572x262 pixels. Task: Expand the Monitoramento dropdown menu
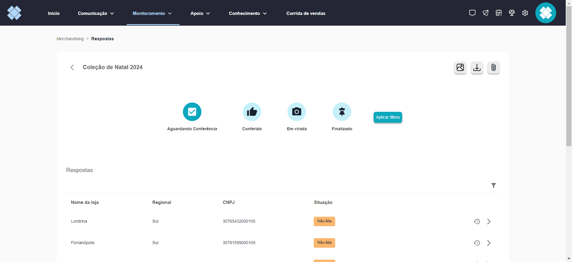pos(152,13)
